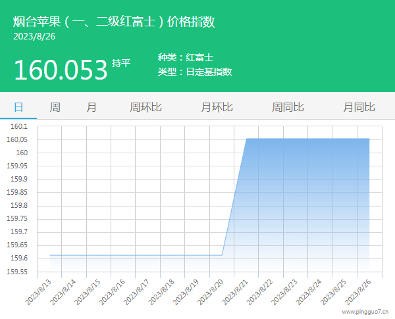Click the 持平 status label
The image size is (395, 319).
click(121, 63)
